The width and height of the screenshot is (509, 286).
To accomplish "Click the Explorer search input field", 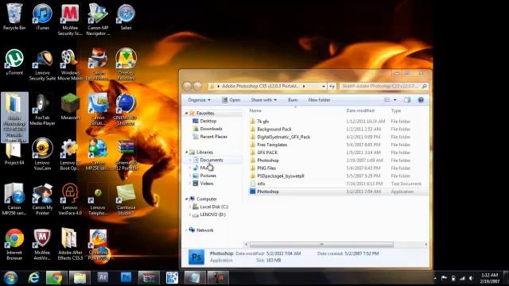I will click(380, 87).
